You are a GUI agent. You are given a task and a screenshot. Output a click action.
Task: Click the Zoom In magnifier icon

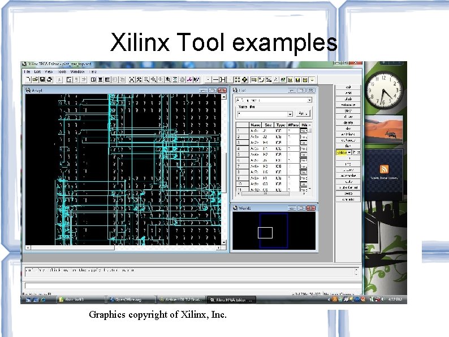(x=154, y=79)
